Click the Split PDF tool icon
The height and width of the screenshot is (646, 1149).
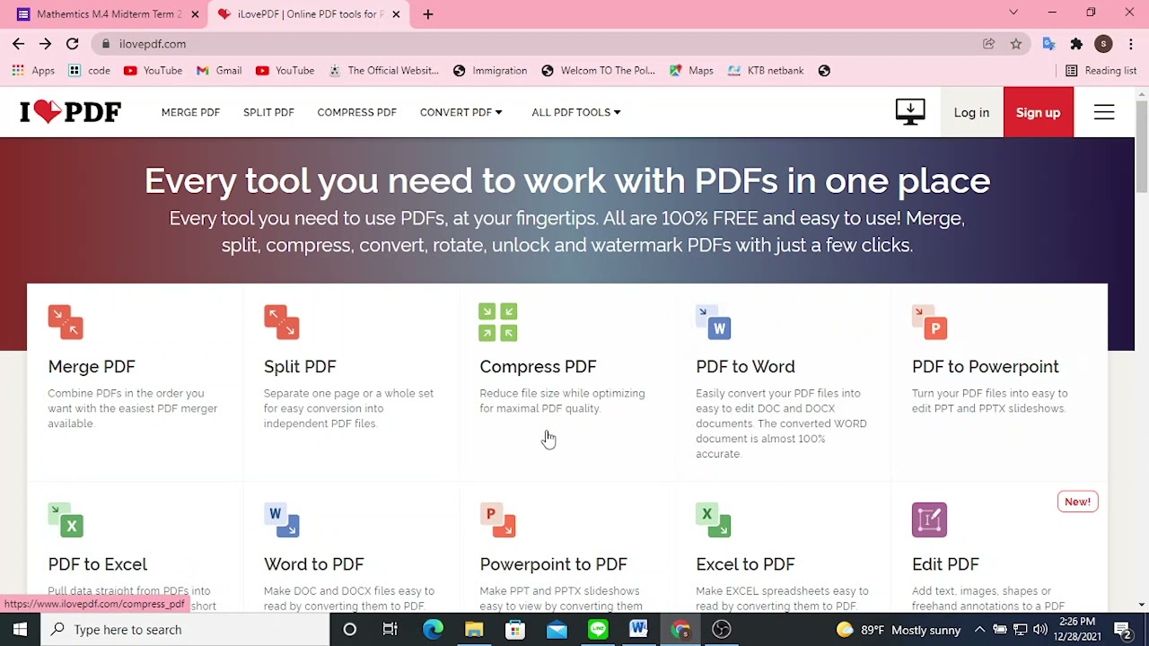coord(282,322)
